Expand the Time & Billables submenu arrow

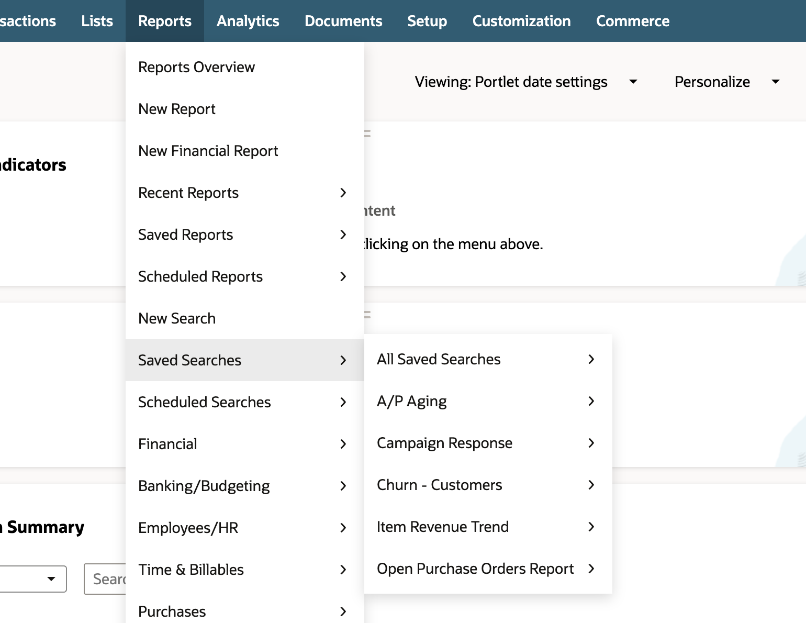coord(343,570)
